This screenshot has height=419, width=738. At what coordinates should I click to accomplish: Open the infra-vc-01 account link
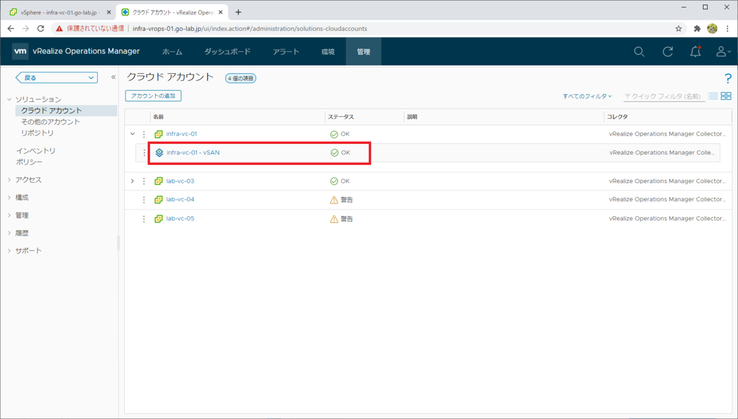tap(181, 134)
